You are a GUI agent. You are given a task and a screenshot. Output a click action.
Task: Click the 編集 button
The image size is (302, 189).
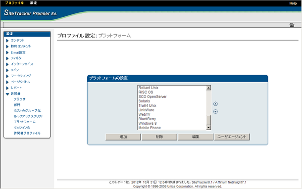tap(196, 137)
